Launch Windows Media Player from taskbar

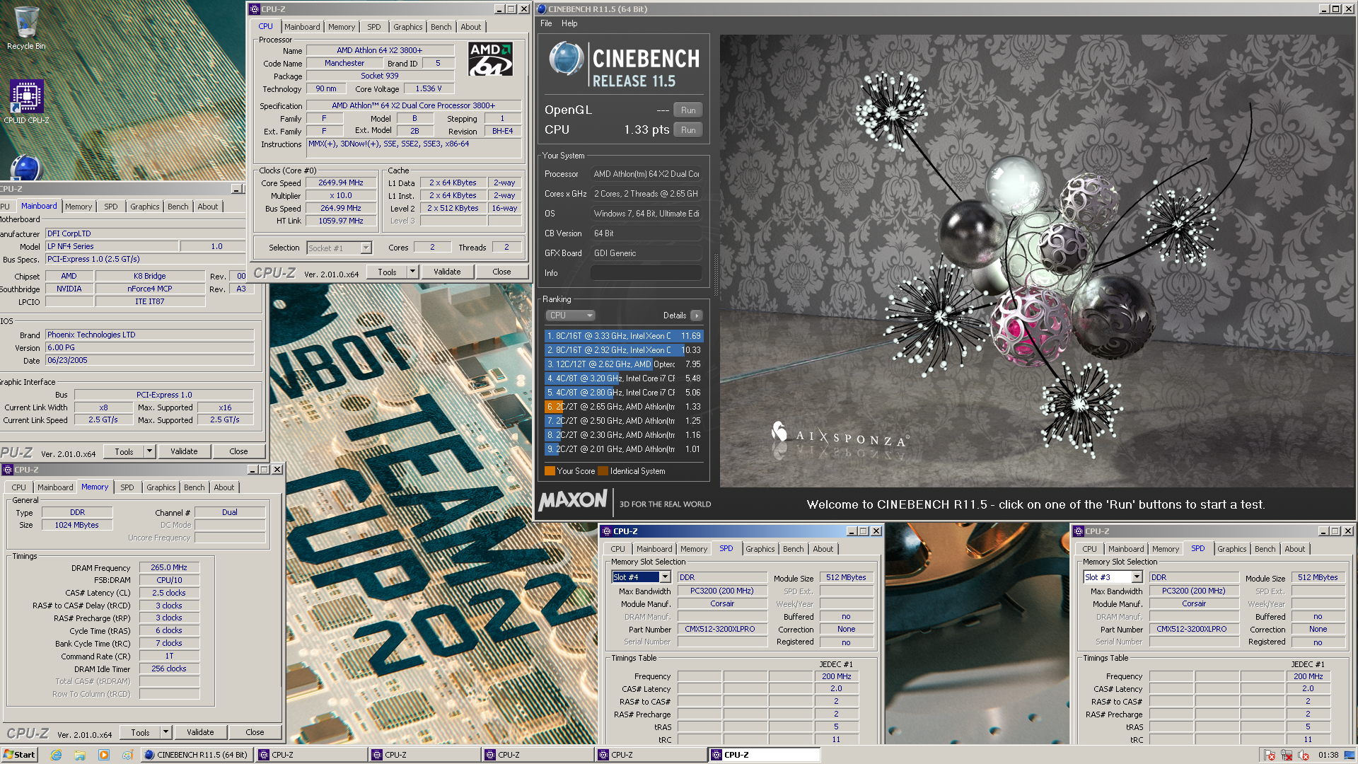click(x=104, y=755)
